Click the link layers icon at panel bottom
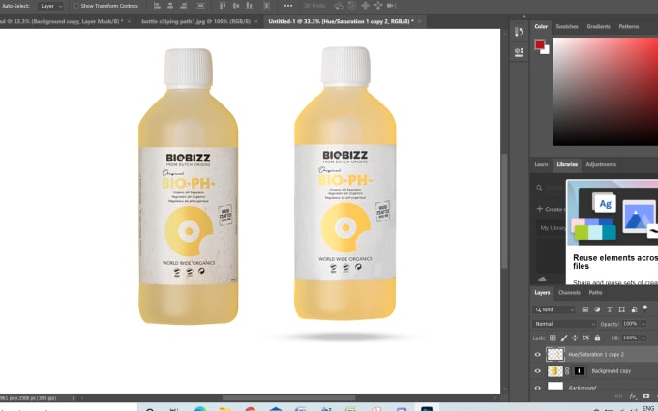Image resolution: width=658 pixels, height=411 pixels. click(620, 396)
